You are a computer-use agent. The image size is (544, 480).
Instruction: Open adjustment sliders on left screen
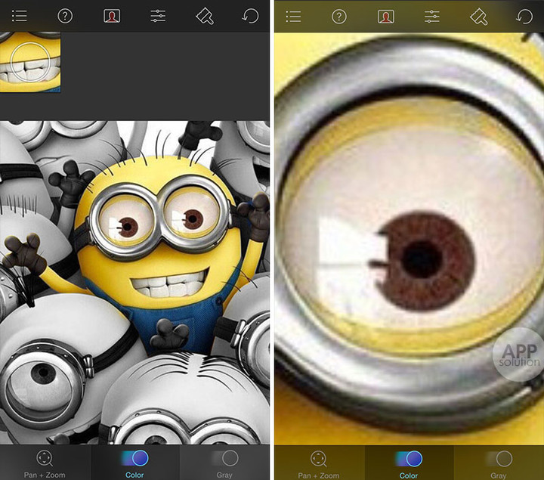pos(159,16)
